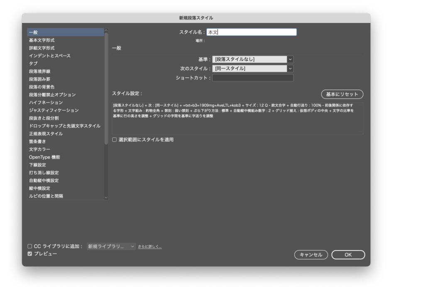Open the 基準 dropdown
The height and width of the screenshot is (287, 425).
click(252, 59)
